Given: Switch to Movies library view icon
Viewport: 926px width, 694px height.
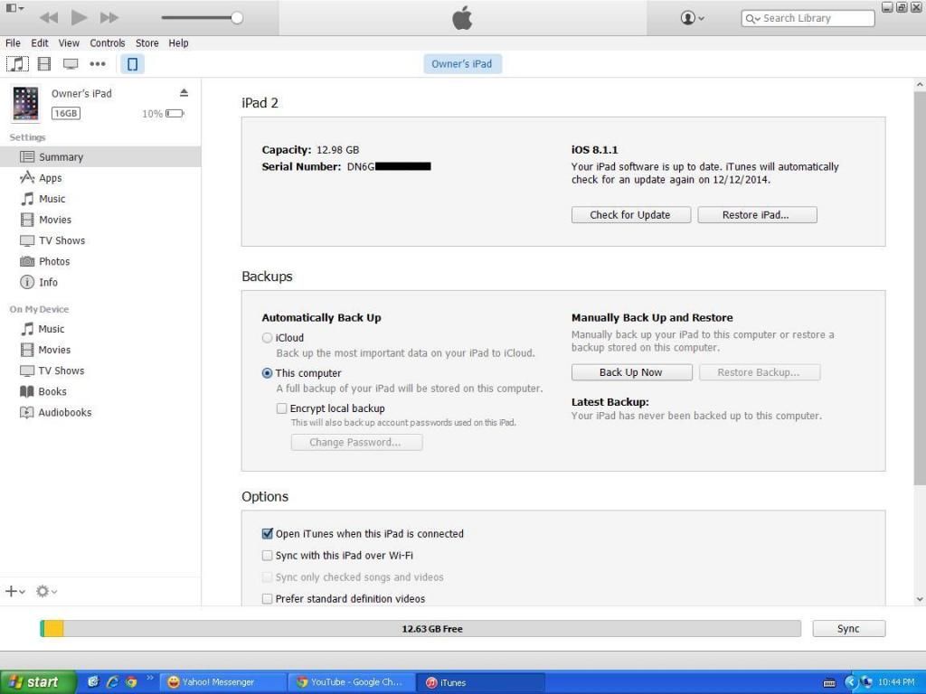Looking at the screenshot, I should tap(43, 64).
